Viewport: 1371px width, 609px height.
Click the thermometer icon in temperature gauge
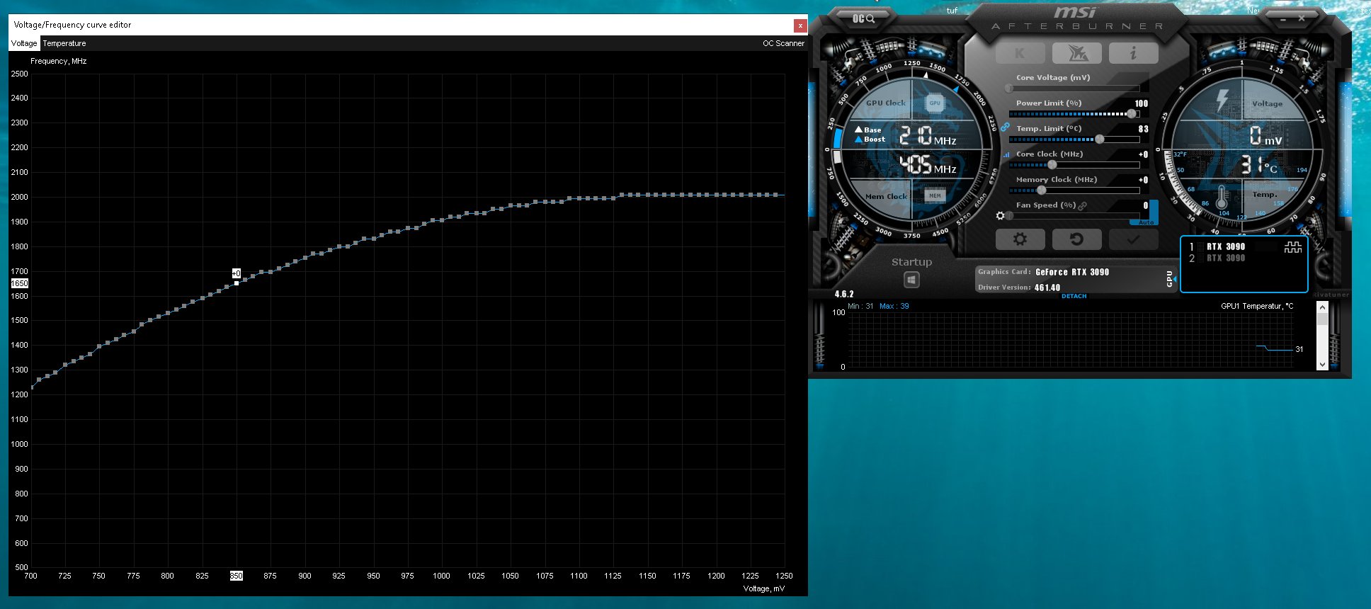point(1222,198)
